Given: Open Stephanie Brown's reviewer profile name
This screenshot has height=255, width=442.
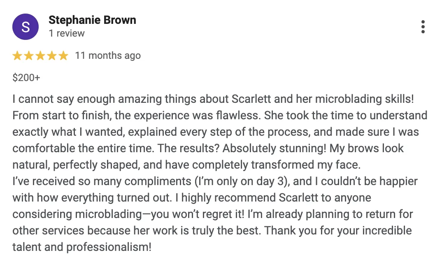Looking at the screenshot, I should [x=93, y=20].
